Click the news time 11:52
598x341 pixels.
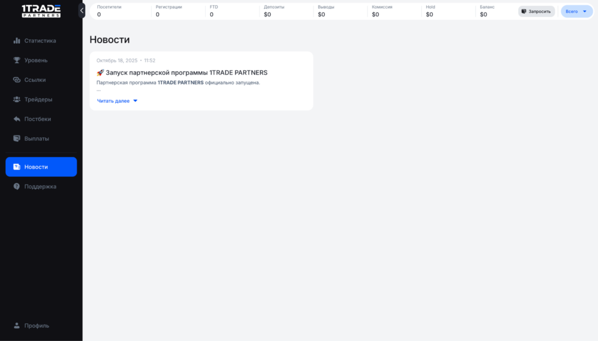150,60
